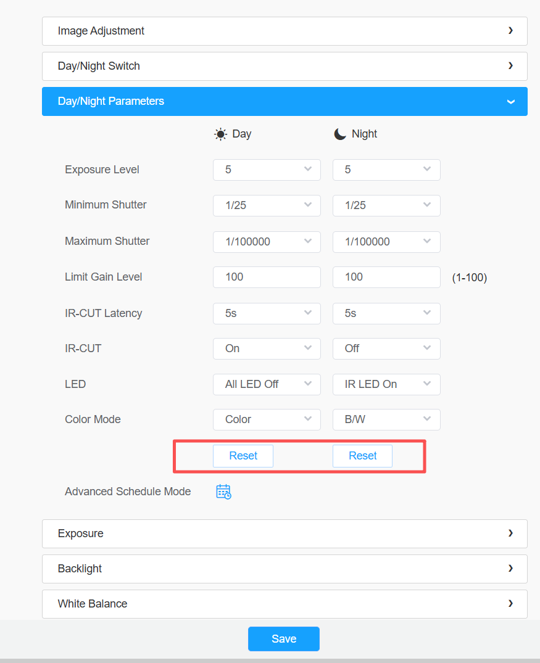
Task: Click the "Limit Gain Level" label
Action: 103,277
